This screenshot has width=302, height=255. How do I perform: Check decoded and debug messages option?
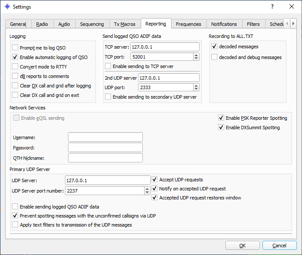(214, 57)
